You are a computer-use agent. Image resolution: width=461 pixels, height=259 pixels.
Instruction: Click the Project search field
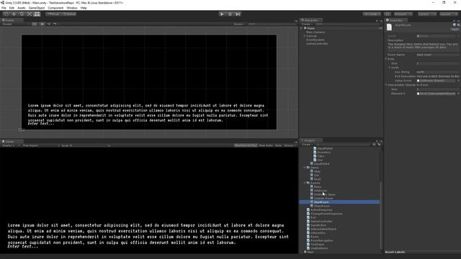pos(343,145)
